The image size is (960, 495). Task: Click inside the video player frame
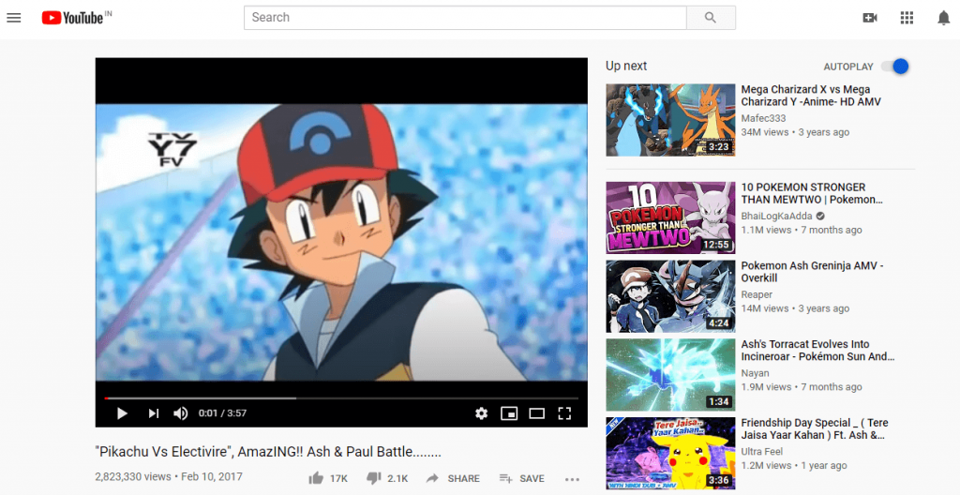[x=341, y=242]
